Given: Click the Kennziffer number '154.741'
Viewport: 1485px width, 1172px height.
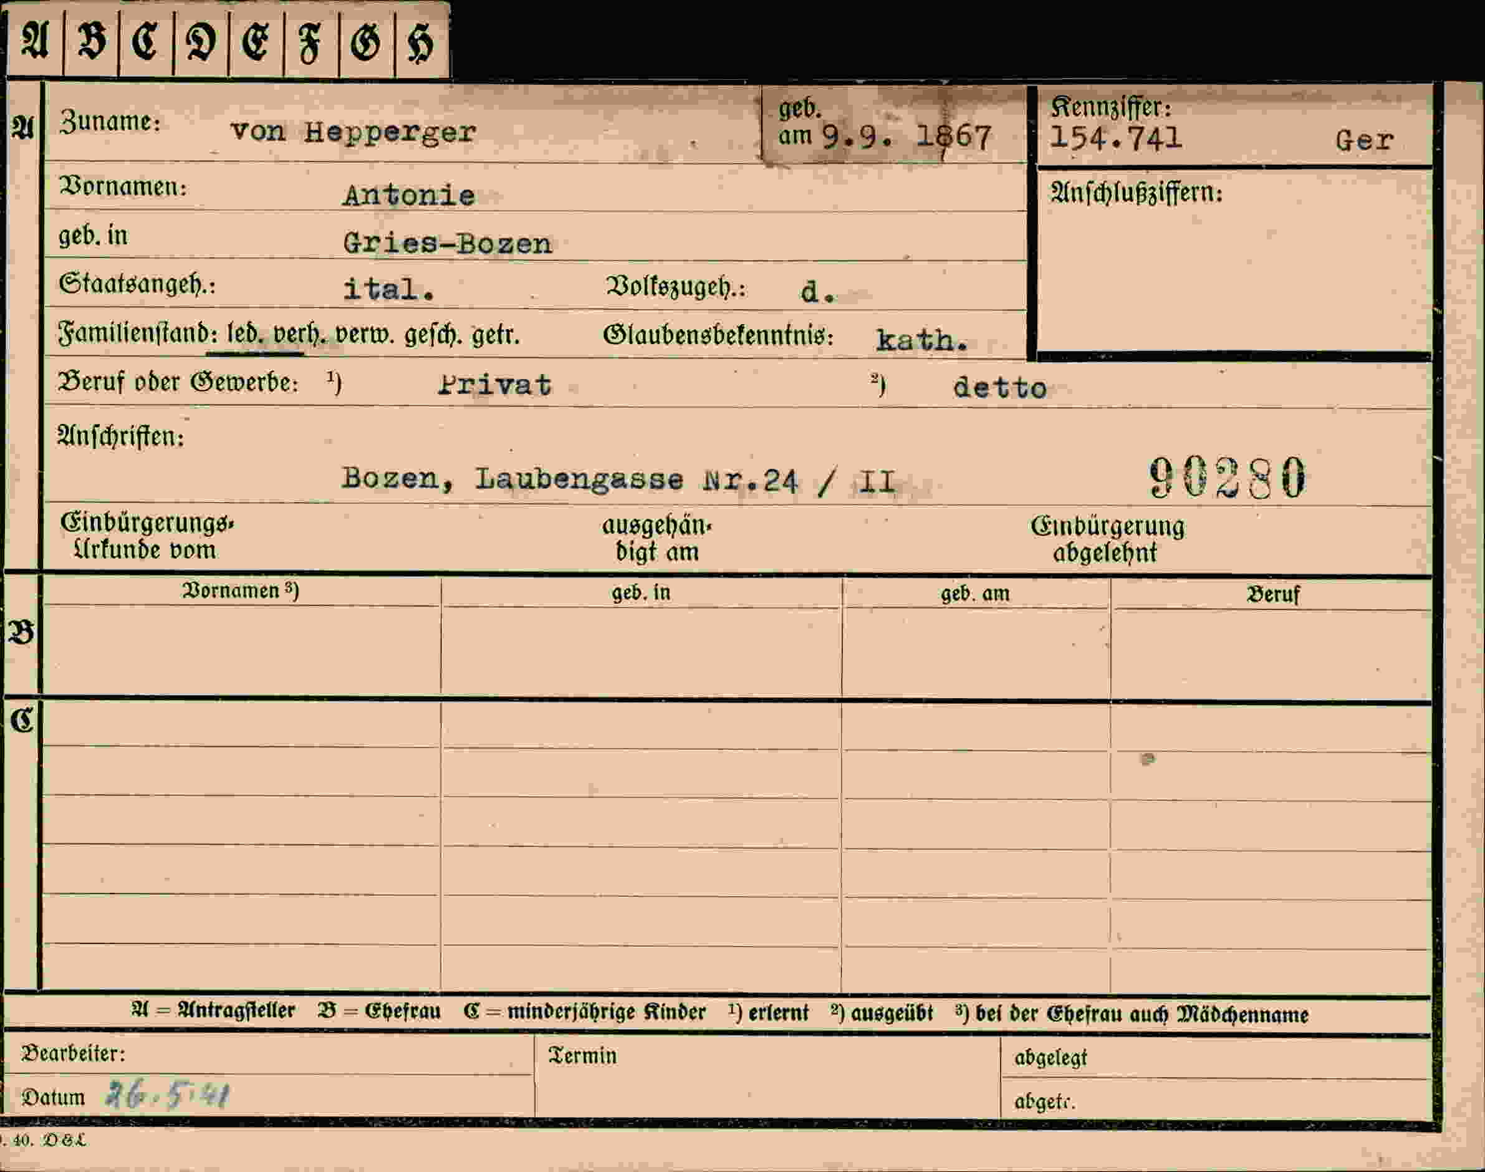Looking at the screenshot, I should (x=1116, y=137).
